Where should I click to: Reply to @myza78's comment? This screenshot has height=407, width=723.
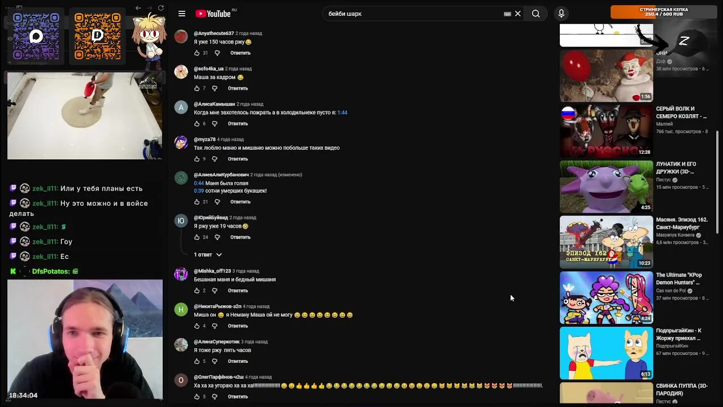coord(238,159)
